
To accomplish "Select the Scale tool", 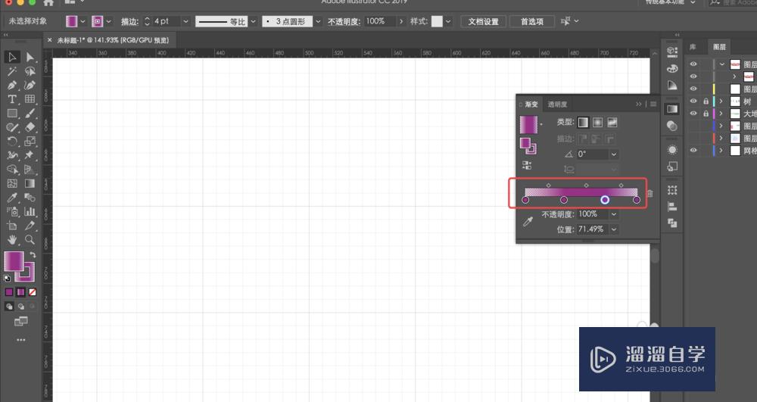I will 30,142.
